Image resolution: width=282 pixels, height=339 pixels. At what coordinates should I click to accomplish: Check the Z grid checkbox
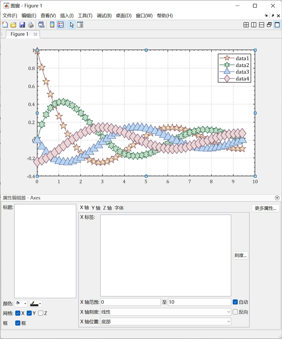(x=41, y=313)
